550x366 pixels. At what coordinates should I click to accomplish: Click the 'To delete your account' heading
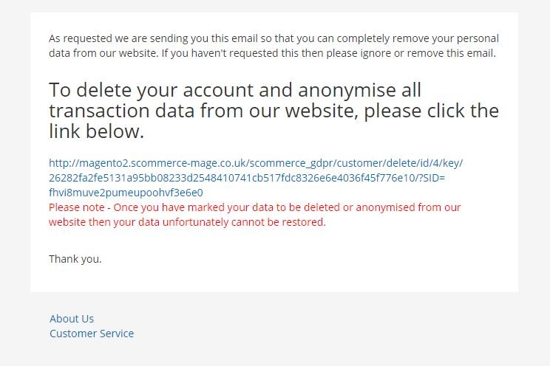(x=274, y=111)
